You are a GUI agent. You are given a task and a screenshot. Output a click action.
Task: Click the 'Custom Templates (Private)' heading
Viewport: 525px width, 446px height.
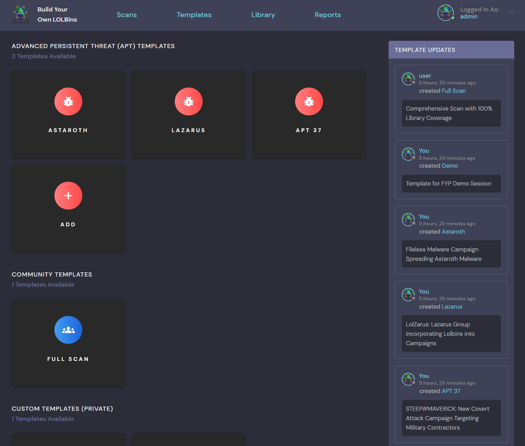[62, 409]
